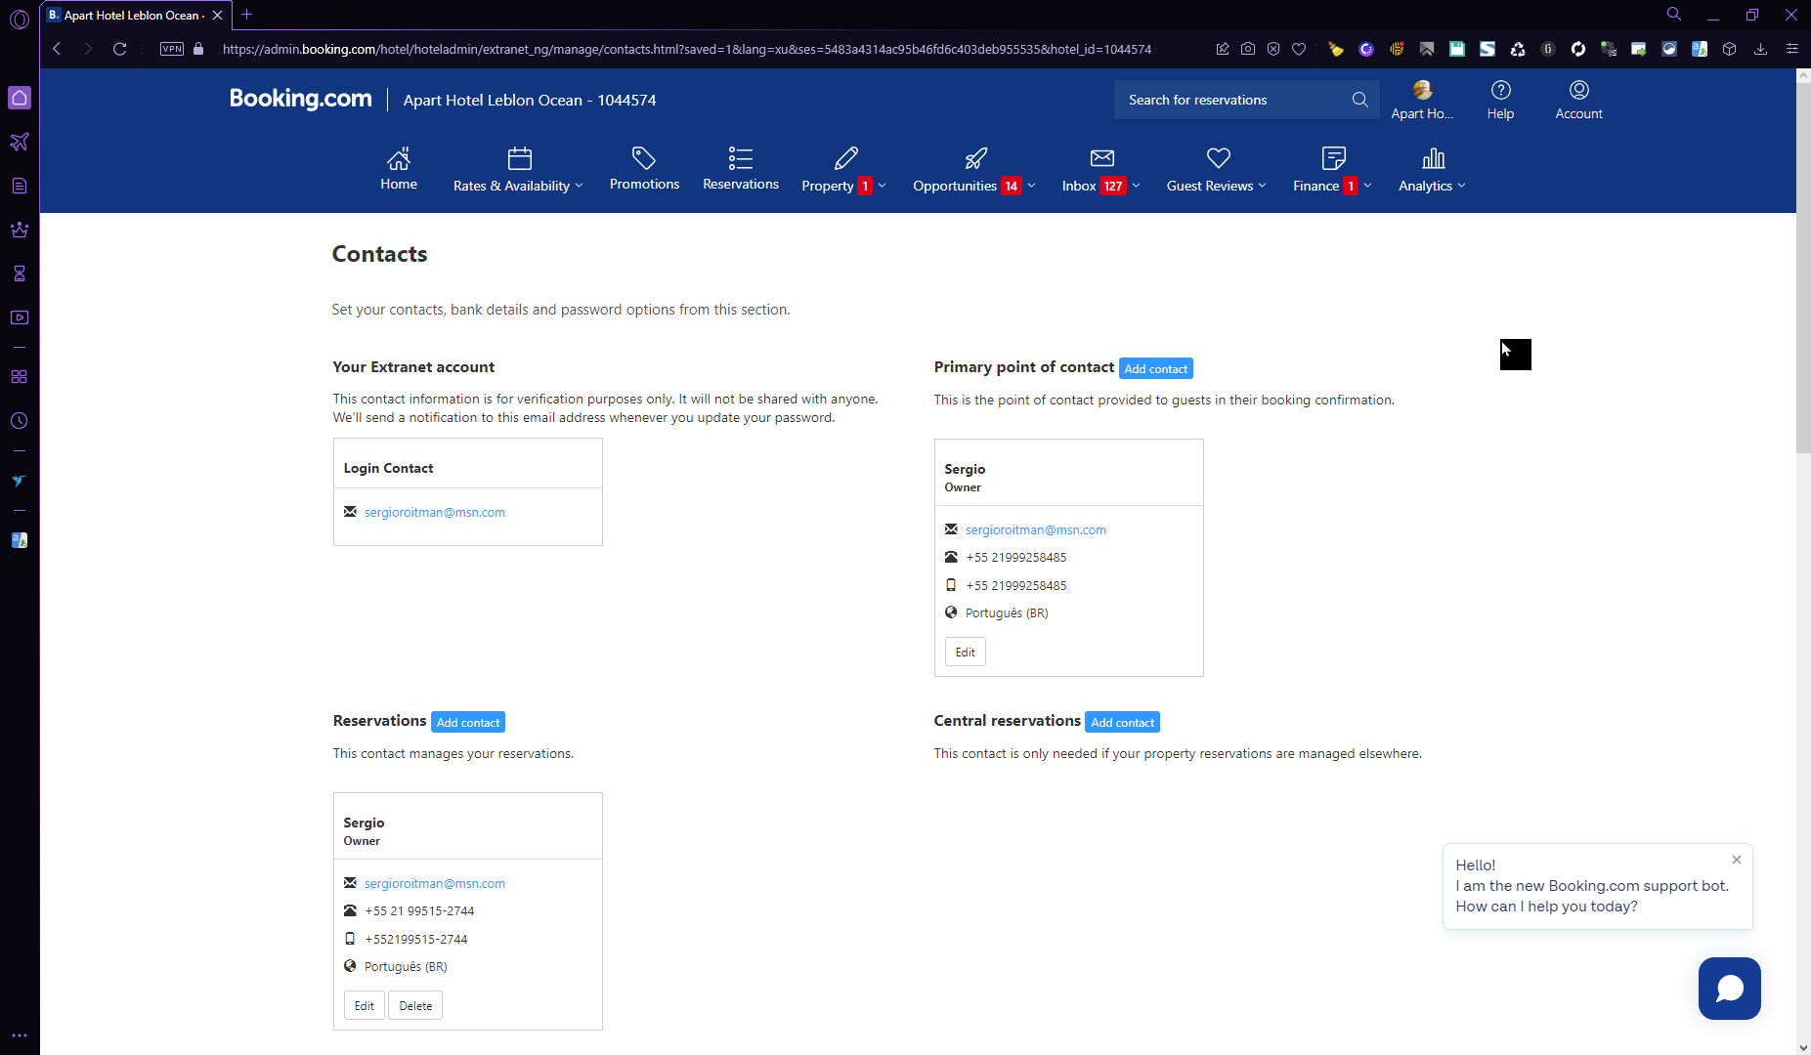
Task: Expand the Analytics menu
Action: pyautogui.click(x=1433, y=168)
